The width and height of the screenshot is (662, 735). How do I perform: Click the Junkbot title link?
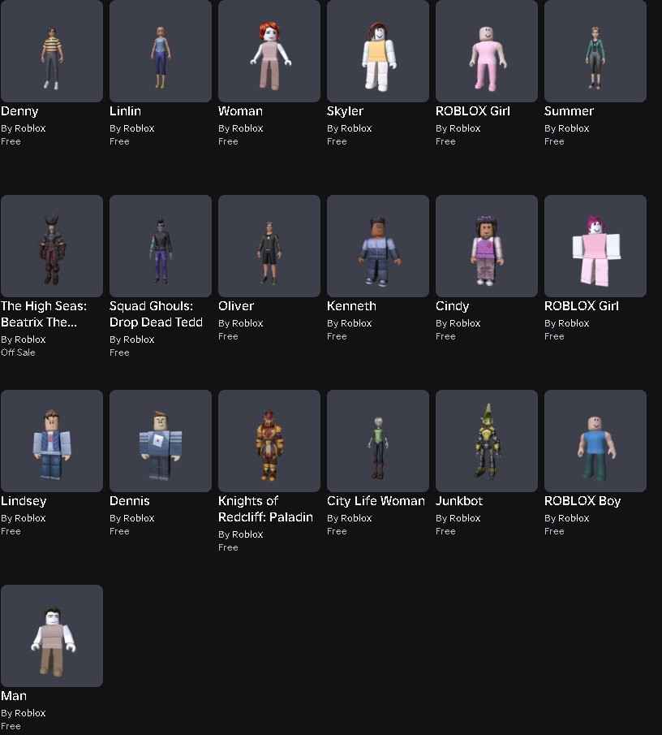(459, 501)
